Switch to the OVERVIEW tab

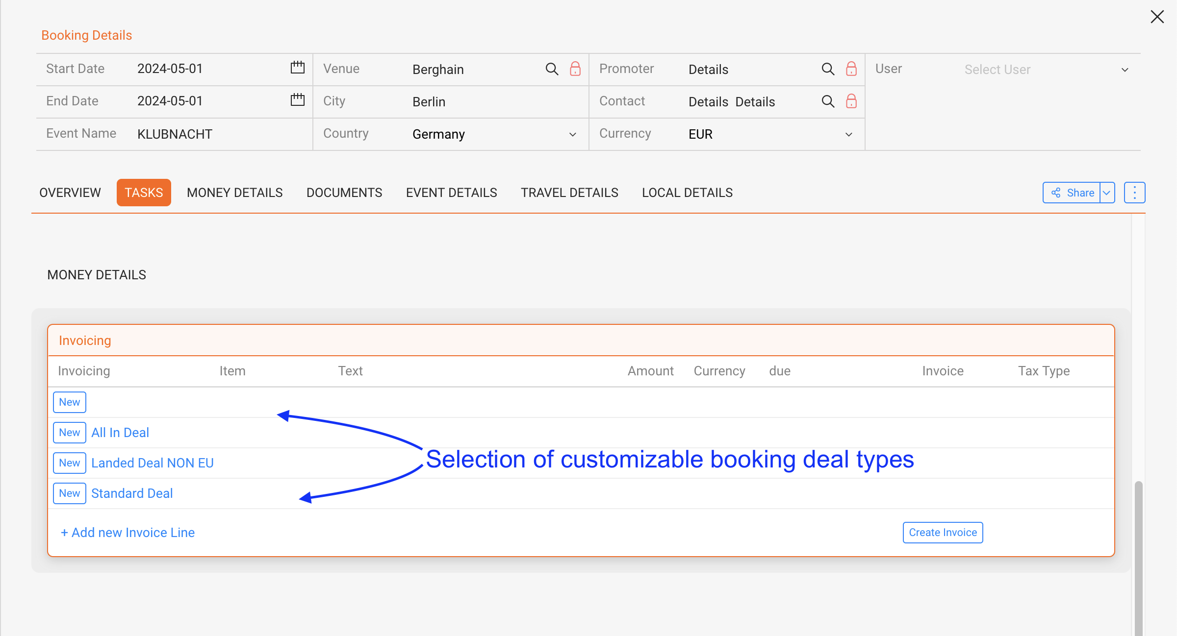(x=70, y=193)
